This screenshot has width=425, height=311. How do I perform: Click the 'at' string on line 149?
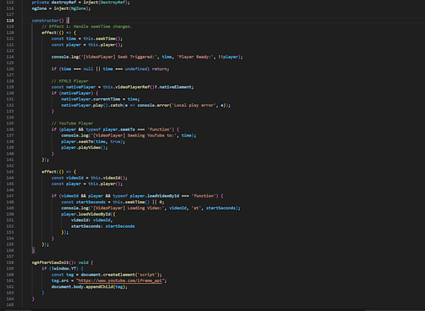point(196,208)
